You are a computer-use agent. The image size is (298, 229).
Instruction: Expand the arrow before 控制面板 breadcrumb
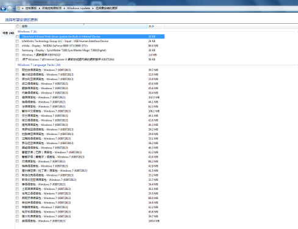click(x=23, y=8)
